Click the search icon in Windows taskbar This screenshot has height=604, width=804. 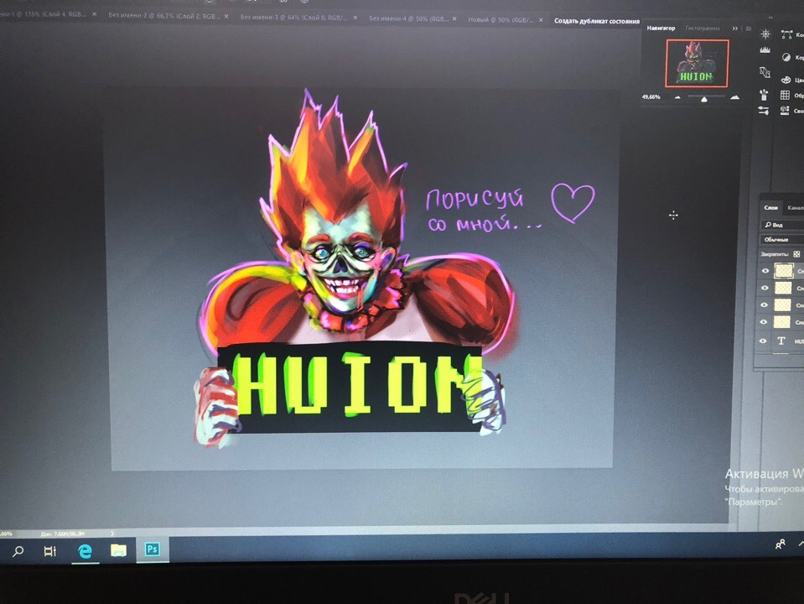[18, 552]
